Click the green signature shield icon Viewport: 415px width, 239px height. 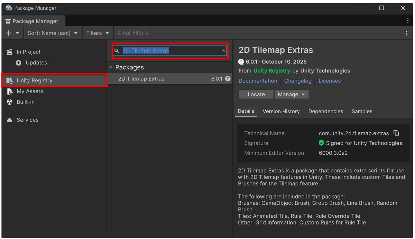[321, 143]
